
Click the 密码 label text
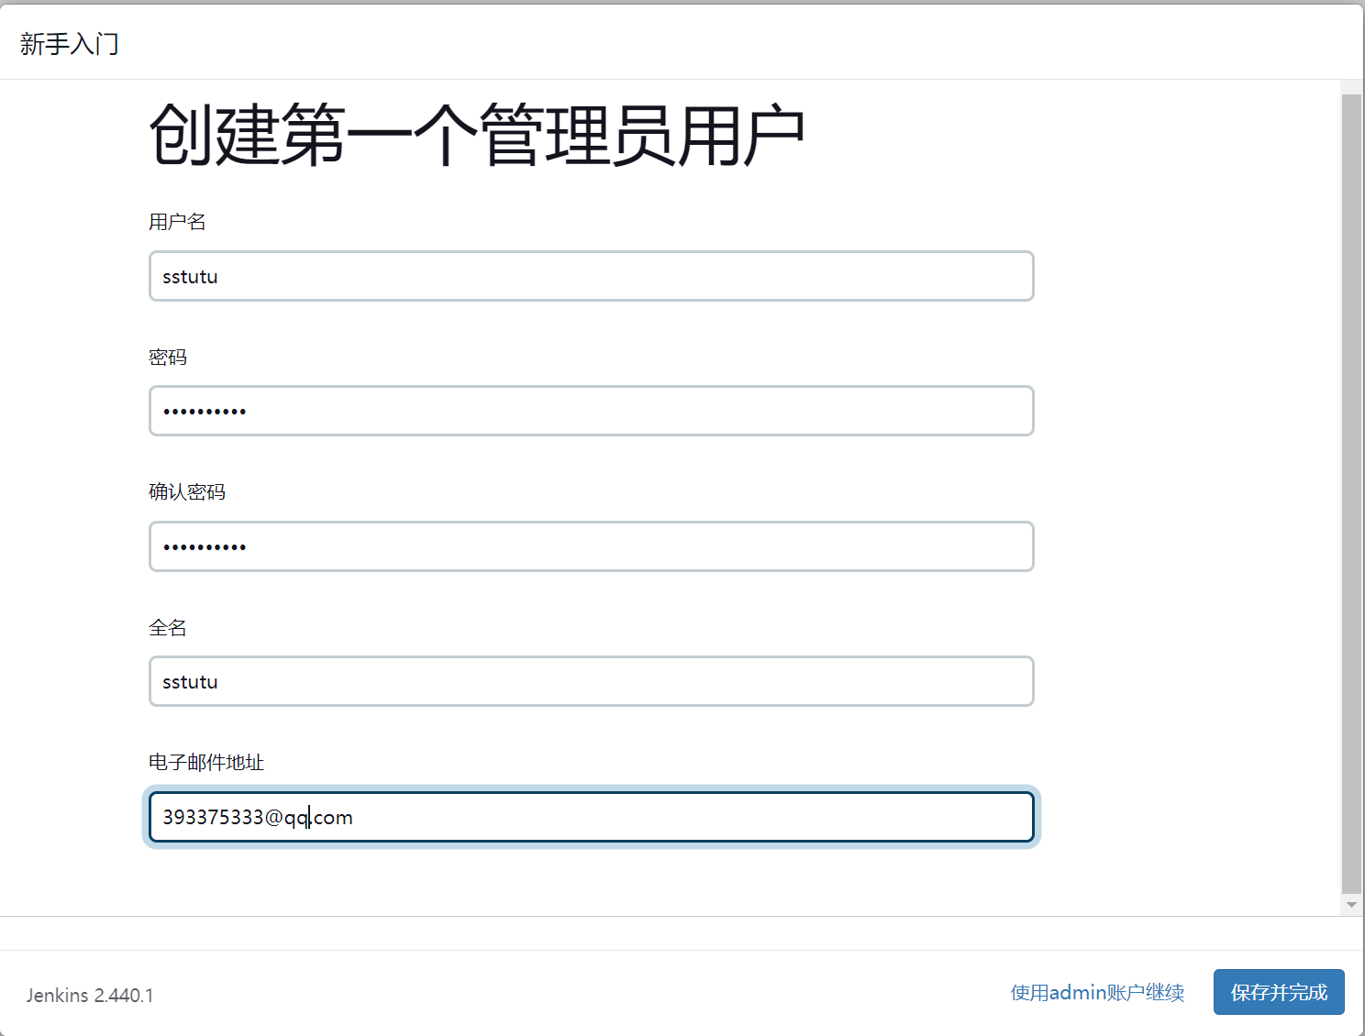click(x=168, y=358)
